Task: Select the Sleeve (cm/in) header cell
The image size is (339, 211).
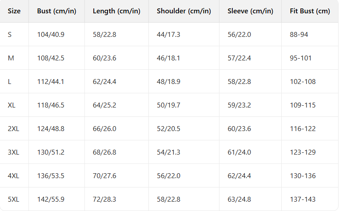Action: pyautogui.click(x=250, y=11)
